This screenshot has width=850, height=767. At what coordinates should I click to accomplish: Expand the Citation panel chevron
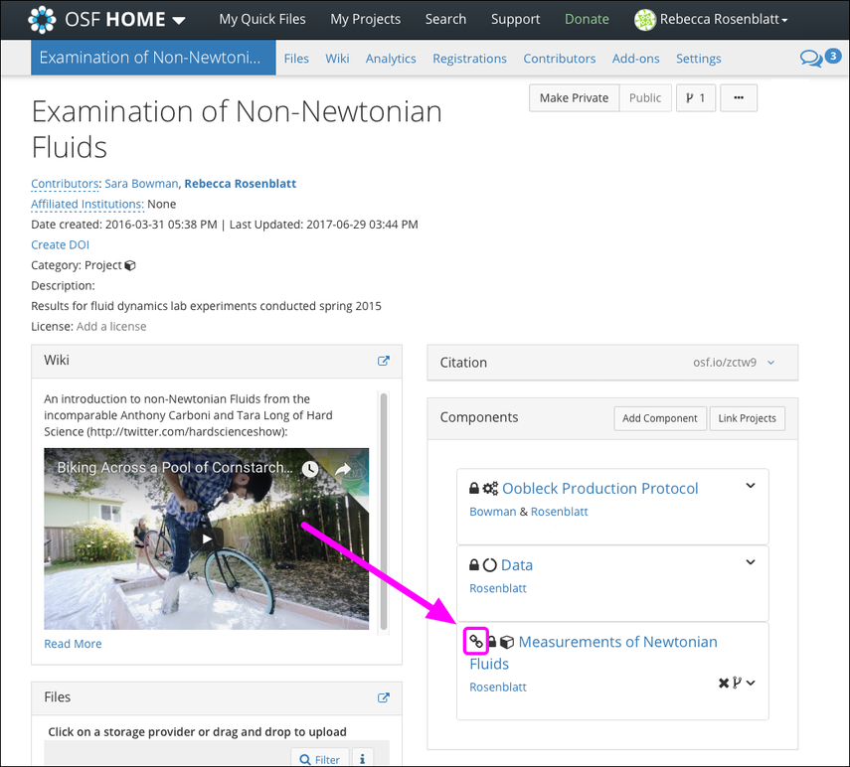click(770, 363)
